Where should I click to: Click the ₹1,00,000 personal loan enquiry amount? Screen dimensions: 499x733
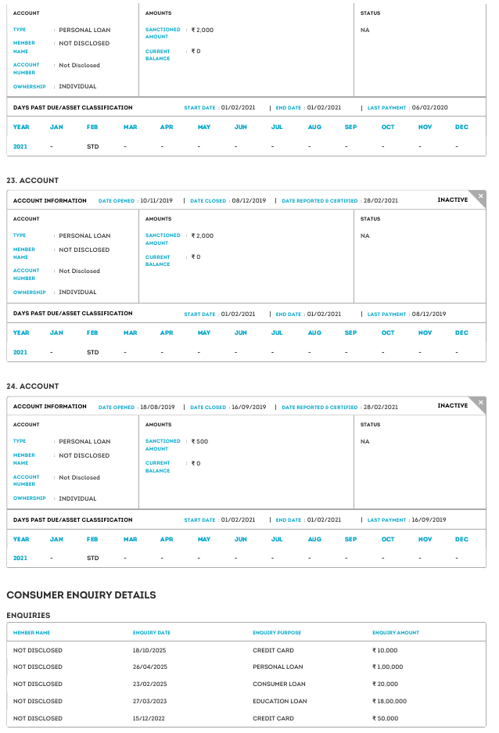pyautogui.click(x=388, y=667)
